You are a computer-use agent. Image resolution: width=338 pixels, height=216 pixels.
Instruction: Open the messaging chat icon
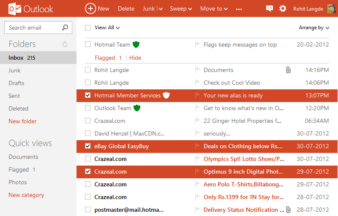tap(270, 8)
